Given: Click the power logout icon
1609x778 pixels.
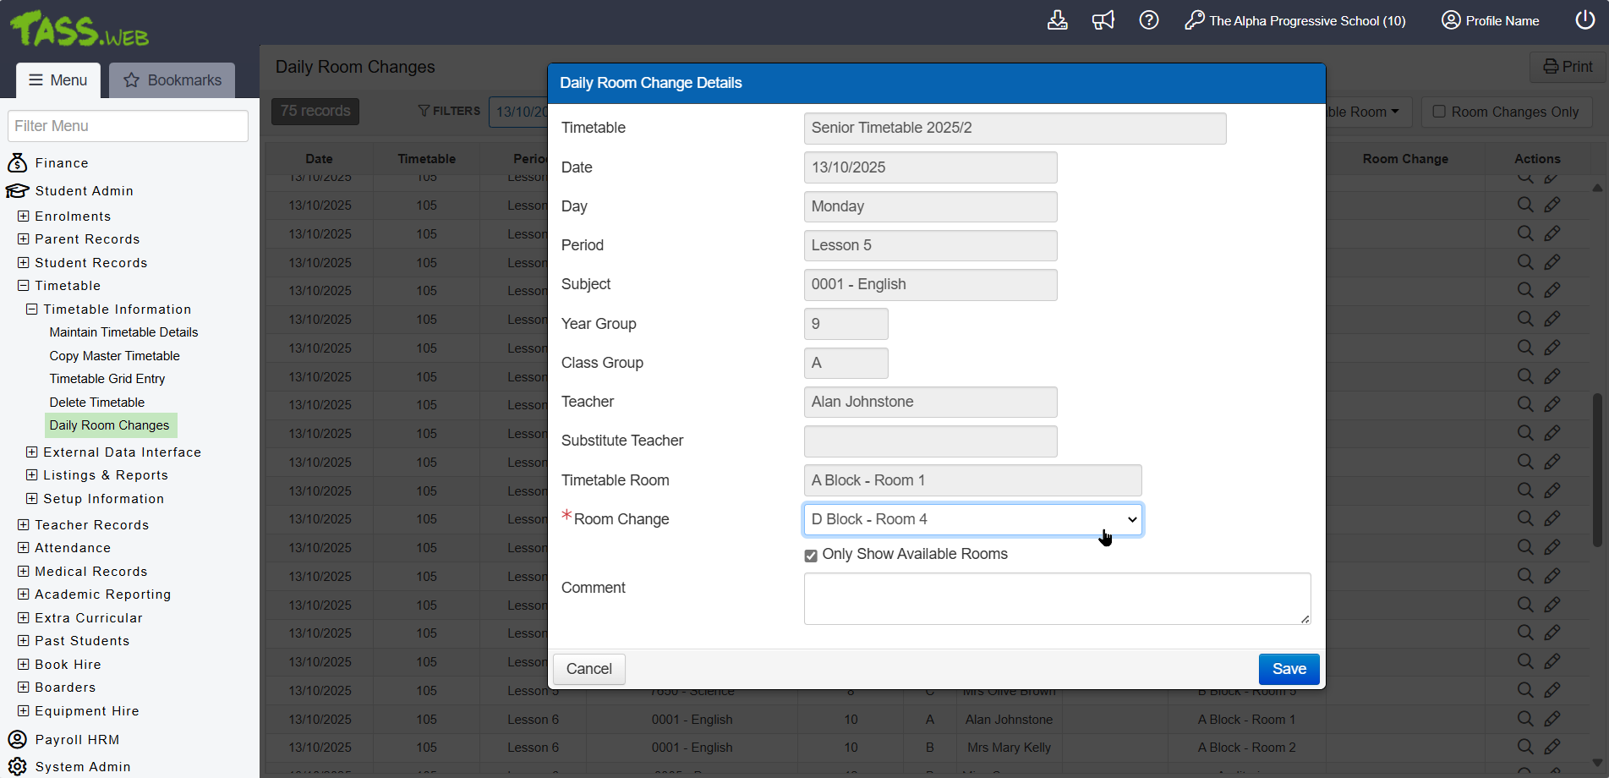Looking at the screenshot, I should click(x=1584, y=20).
